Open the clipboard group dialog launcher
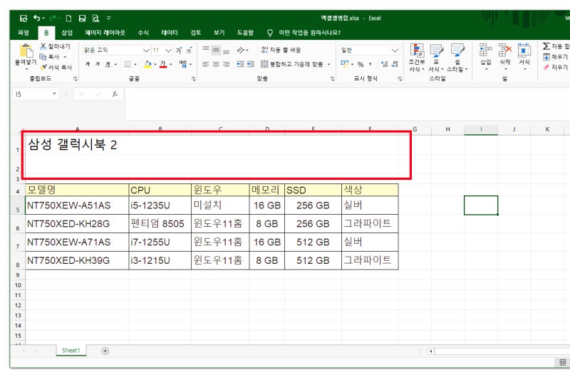 (76, 79)
